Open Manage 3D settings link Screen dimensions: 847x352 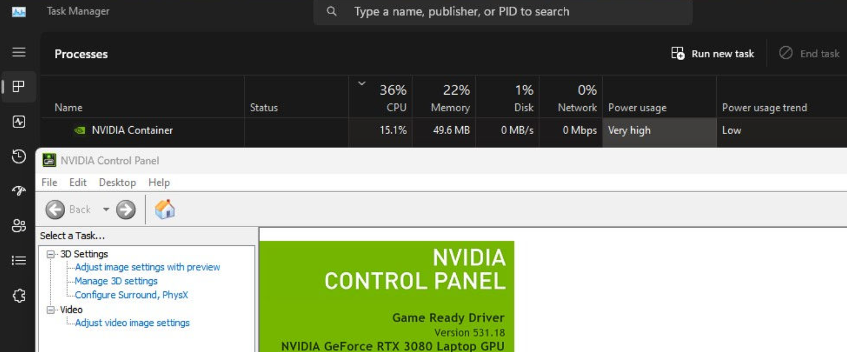coord(116,281)
